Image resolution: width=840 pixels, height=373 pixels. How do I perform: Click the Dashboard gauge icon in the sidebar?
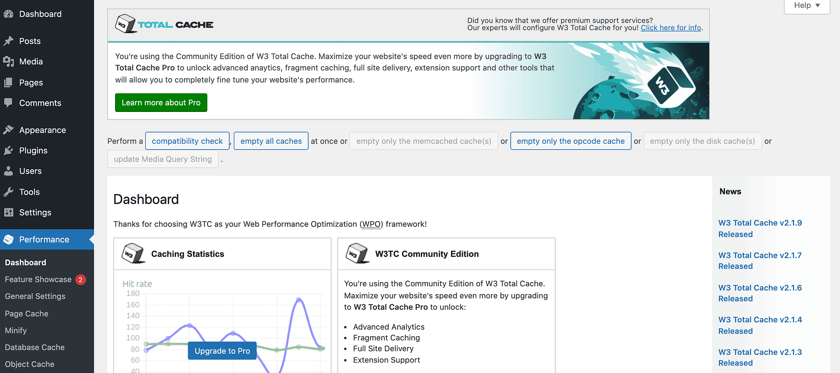[x=8, y=14]
